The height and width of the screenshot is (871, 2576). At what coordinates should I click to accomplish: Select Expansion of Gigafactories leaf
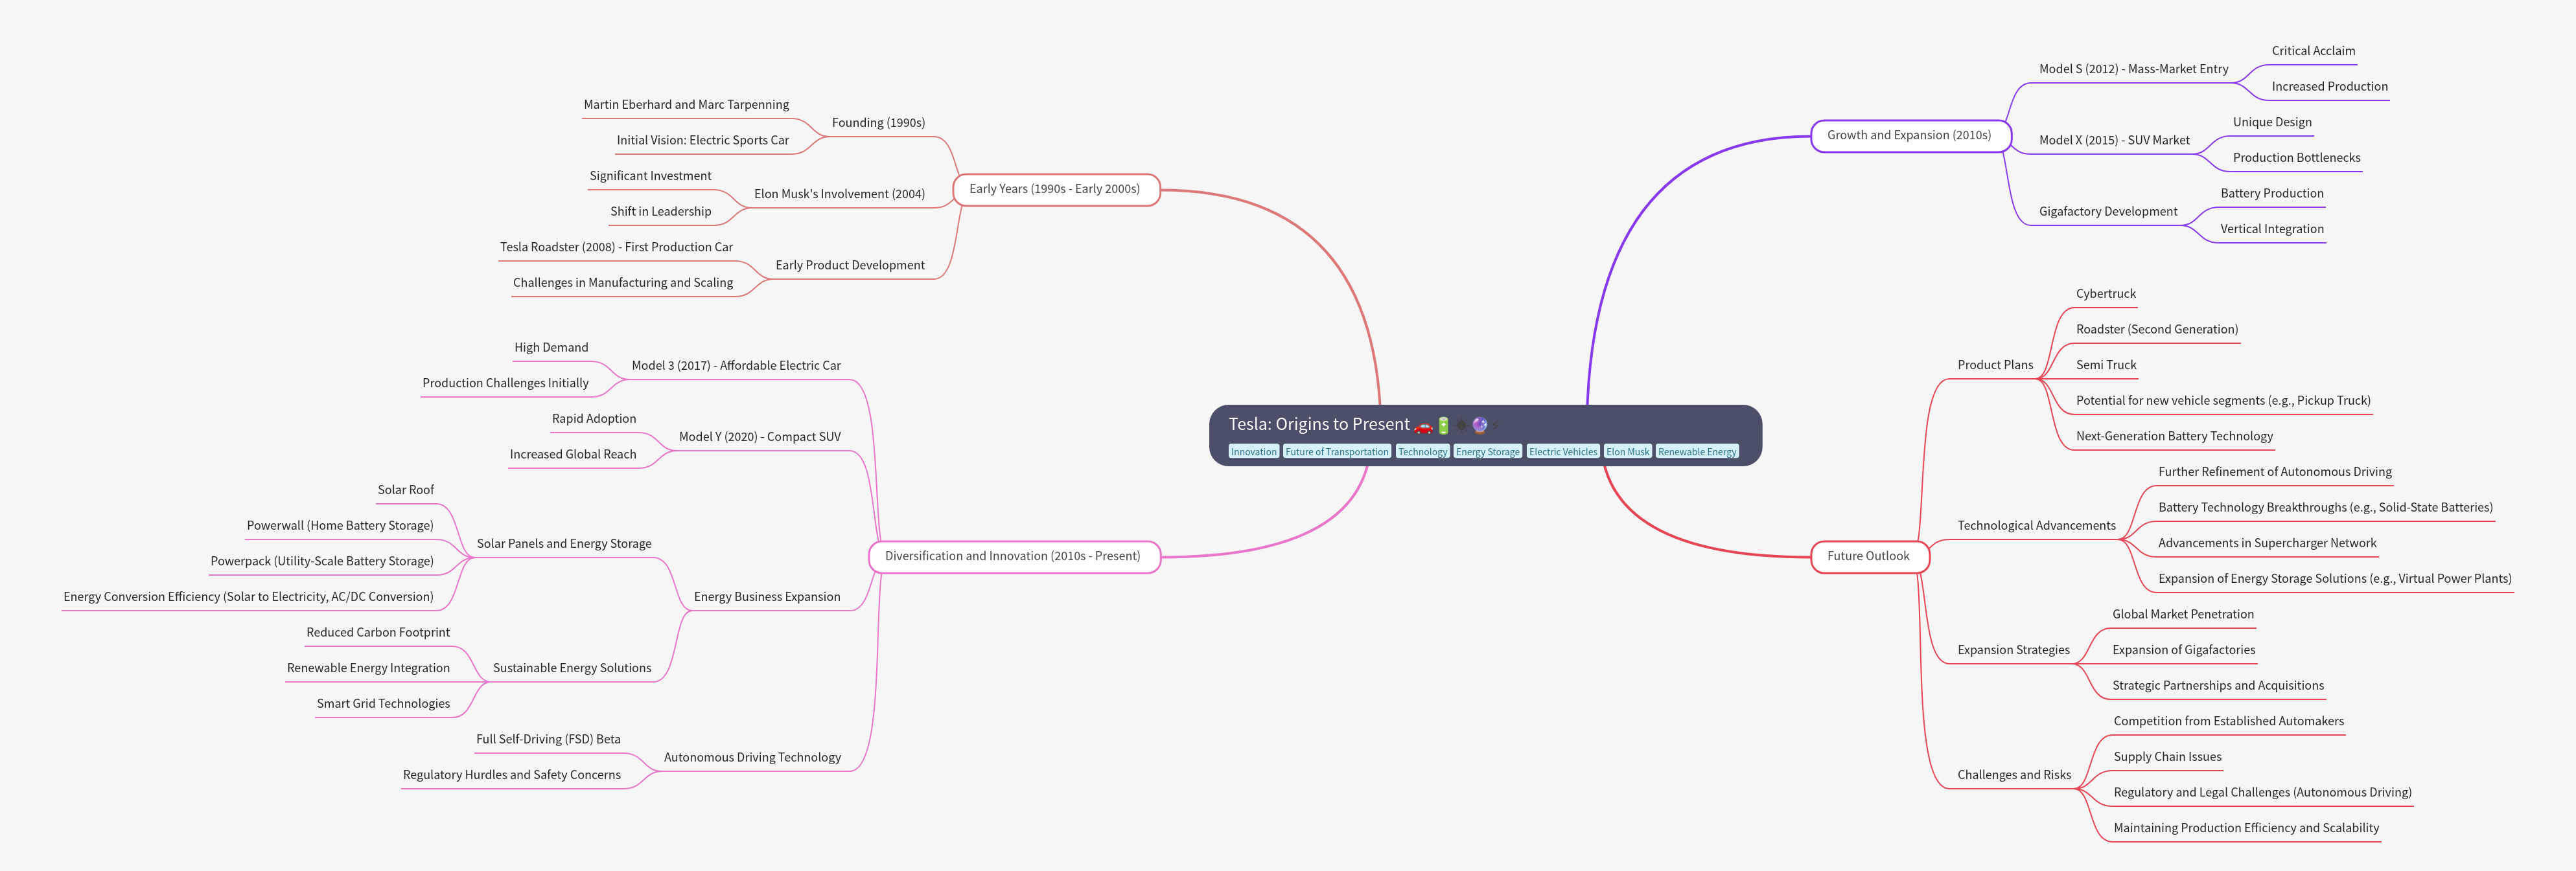click(2184, 650)
